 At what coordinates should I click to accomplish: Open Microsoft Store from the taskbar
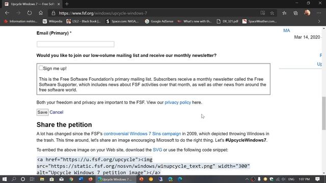click(x=51, y=179)
